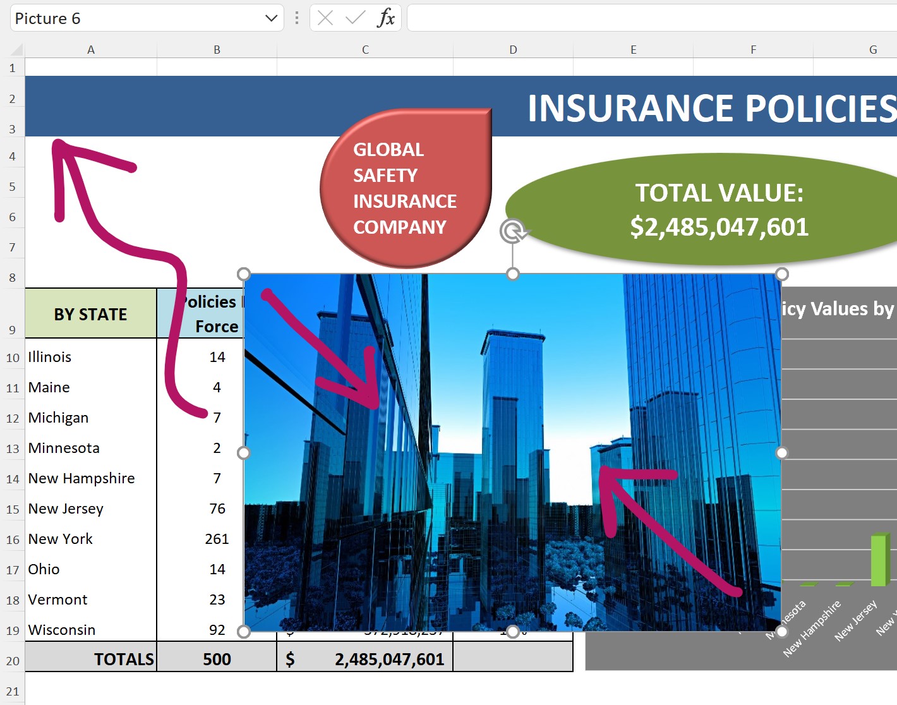Select the TOTALS value cell 2,485,047,601
This screenshot has height=705, width=897.
coord(365,660)
